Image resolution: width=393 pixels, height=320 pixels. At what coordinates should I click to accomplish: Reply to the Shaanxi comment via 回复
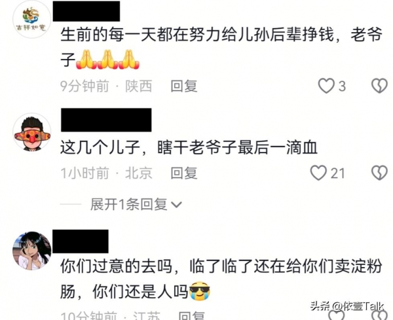(184, 86)
